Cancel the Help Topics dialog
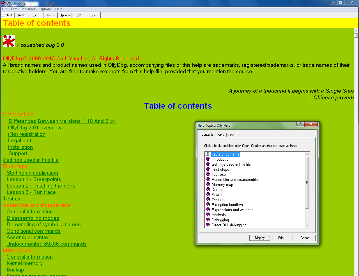359x276 pixels. 305,238
